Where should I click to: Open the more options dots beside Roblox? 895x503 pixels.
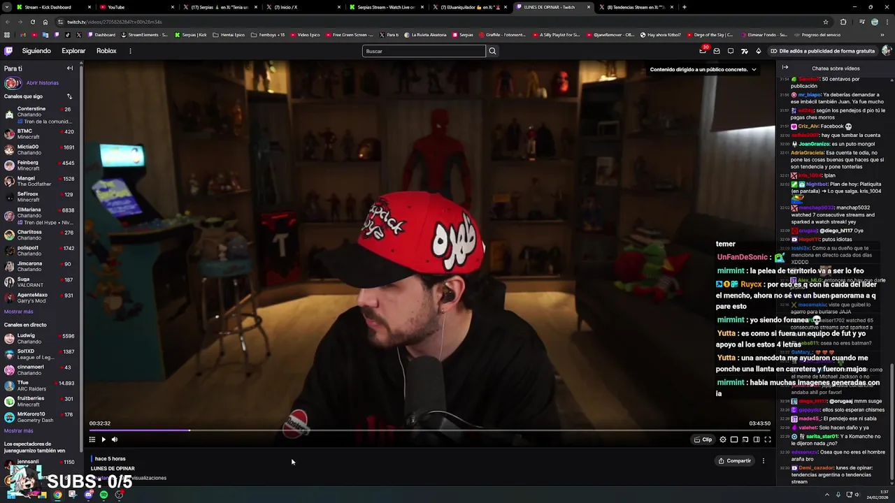[130, 51]
